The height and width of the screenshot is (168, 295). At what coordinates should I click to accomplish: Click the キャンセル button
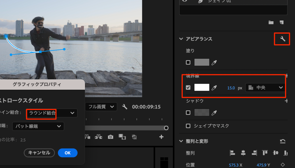[39, 153]
